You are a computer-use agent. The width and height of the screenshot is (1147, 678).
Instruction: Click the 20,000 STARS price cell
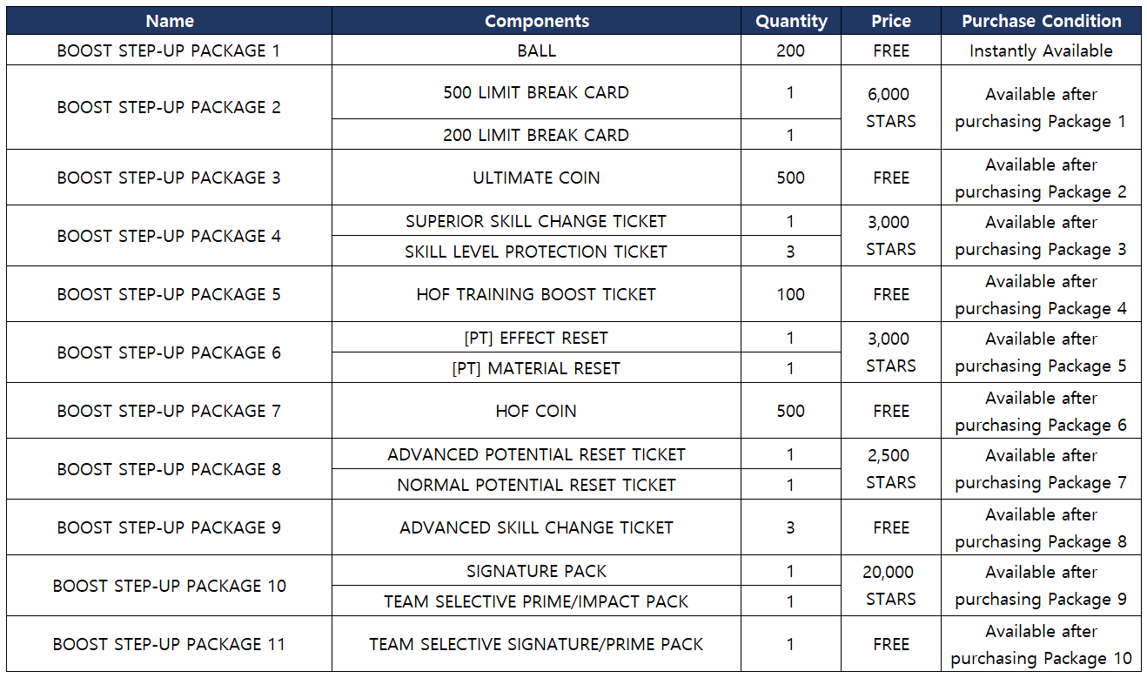tap(890, 585)
